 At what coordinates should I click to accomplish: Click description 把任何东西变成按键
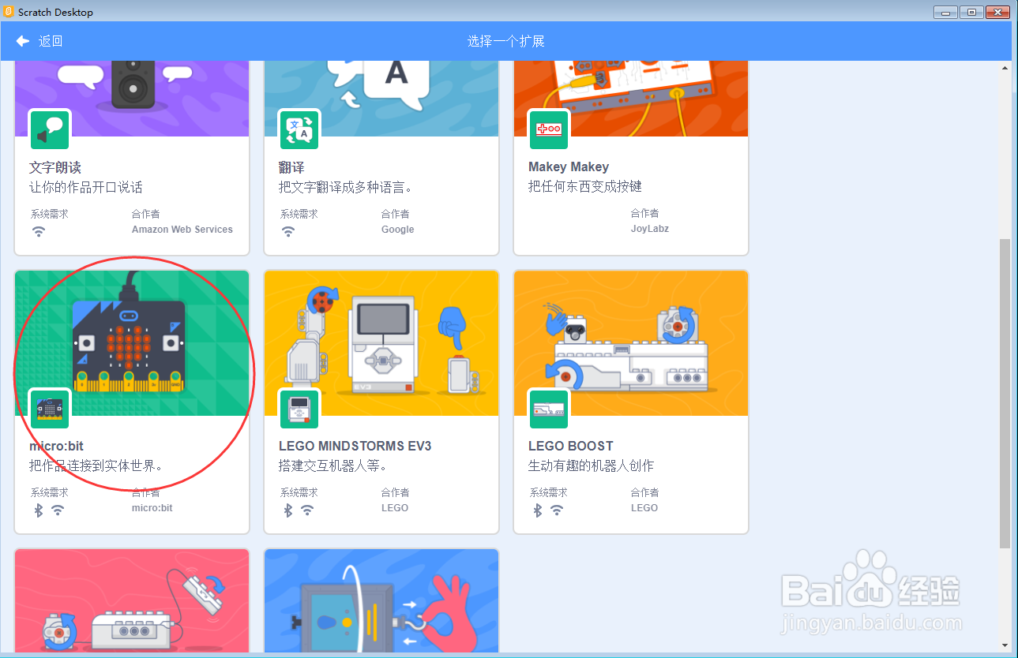click(x=585, y=186)
